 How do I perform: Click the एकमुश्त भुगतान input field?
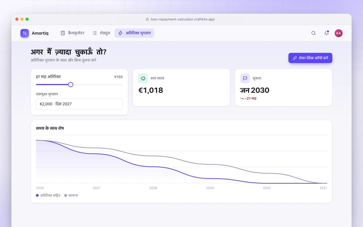(x=79, y=104)
